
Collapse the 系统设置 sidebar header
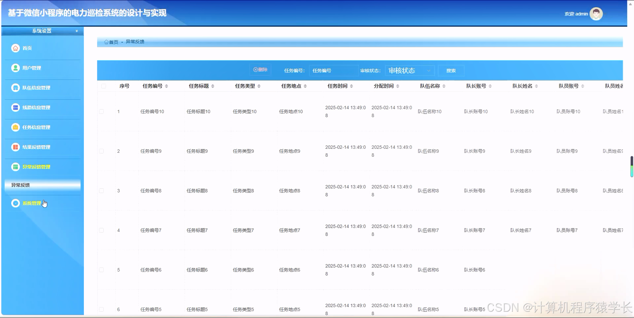(42, 31)
